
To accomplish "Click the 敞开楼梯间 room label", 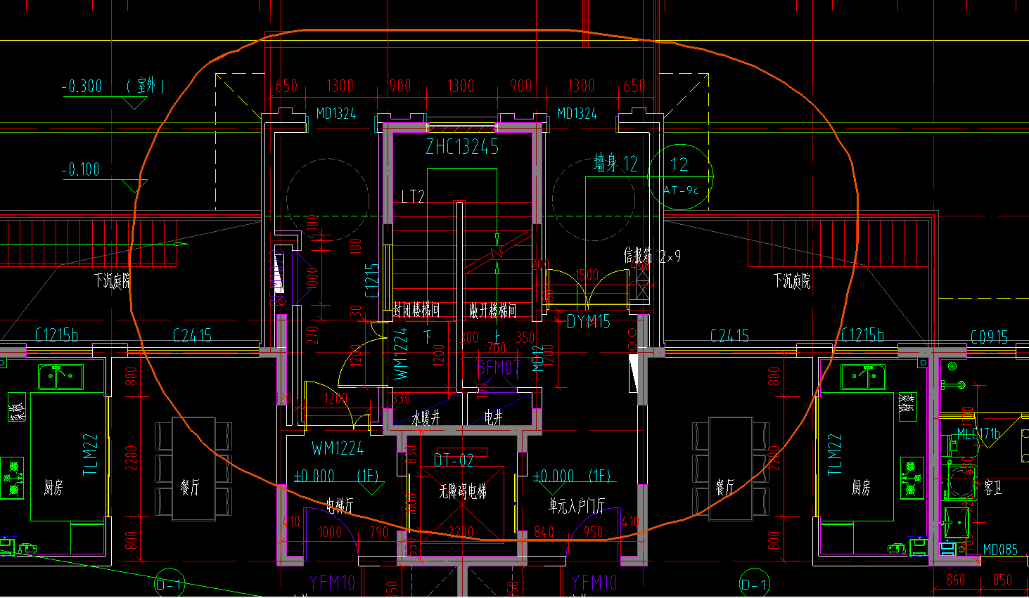I will point(493,310).
